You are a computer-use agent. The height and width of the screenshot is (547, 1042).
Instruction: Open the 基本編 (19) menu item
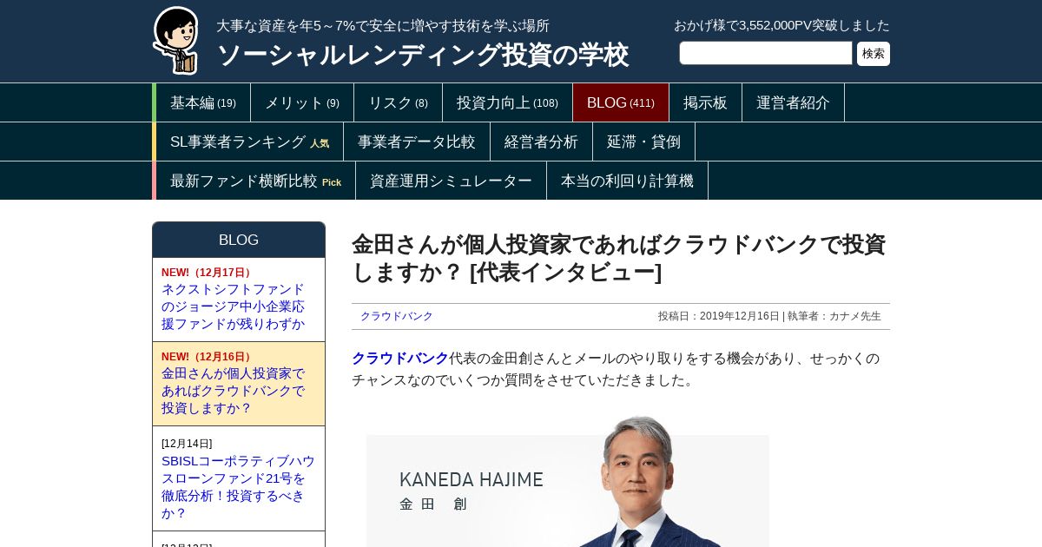pos(203,102)
